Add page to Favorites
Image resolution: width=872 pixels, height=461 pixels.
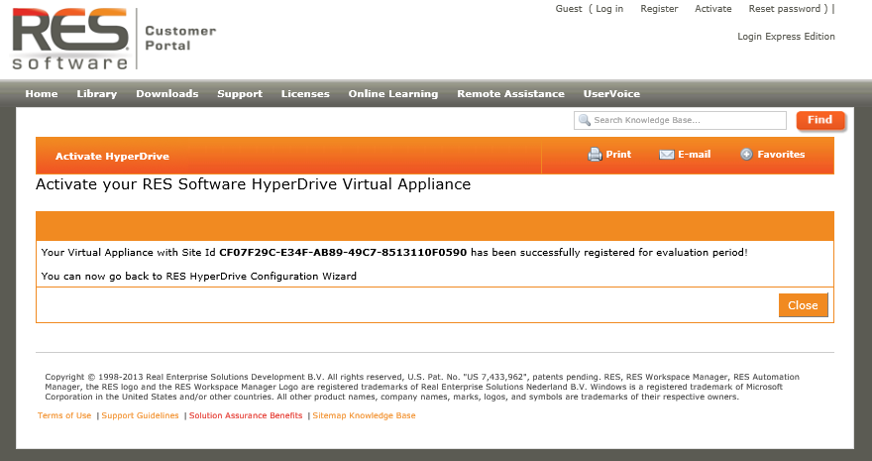click(x=781, y=155)
